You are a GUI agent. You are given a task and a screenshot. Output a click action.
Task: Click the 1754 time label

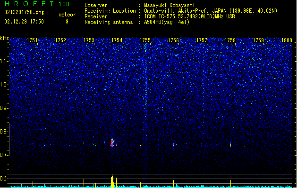point(117,40)
